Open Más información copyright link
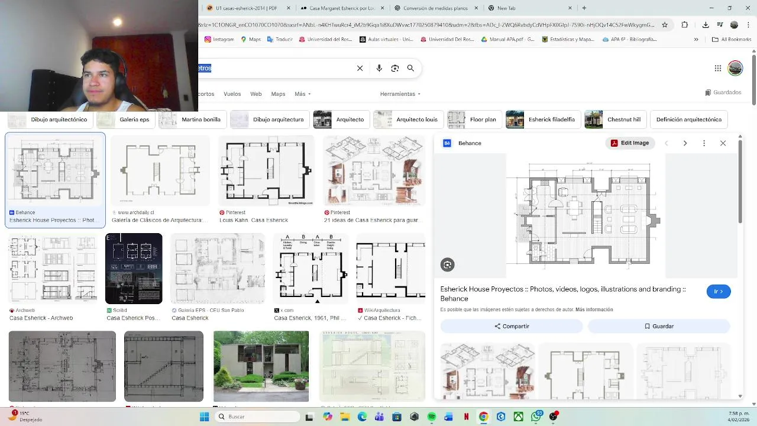Screen dimensions: 757x426 pos(594,309)
